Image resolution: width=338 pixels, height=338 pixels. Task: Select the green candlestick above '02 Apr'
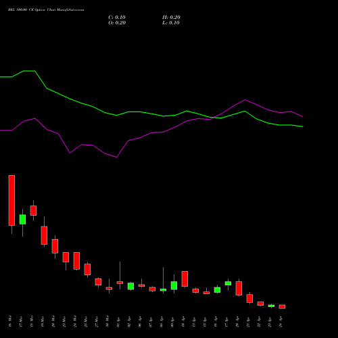pos(130,286)
